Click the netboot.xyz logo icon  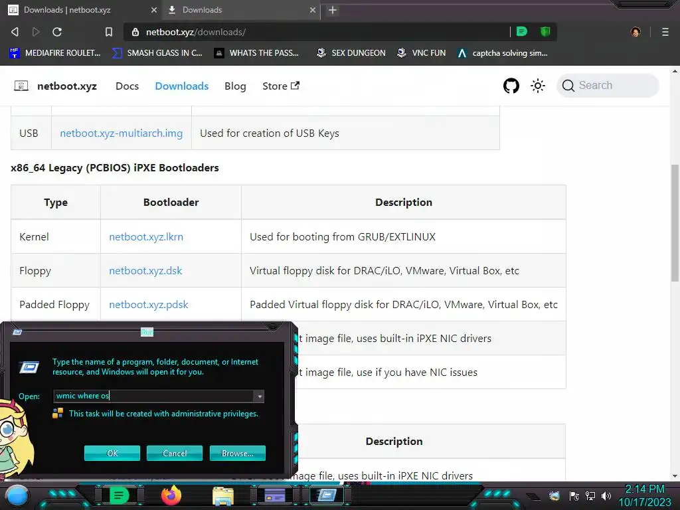[21, 86]
